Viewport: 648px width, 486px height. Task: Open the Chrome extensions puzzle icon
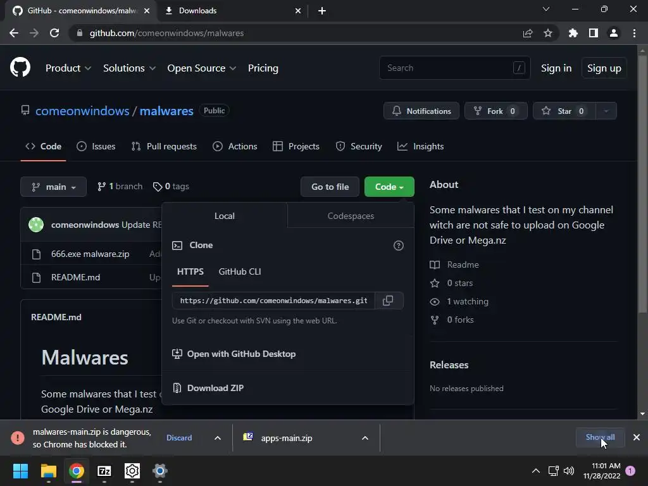pyautogui.click(x=573, y=33)
